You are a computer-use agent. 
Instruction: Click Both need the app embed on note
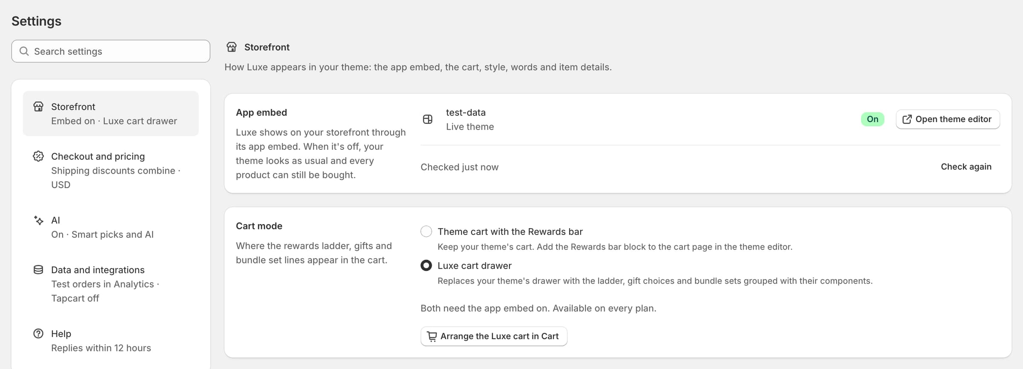(538, 308)
